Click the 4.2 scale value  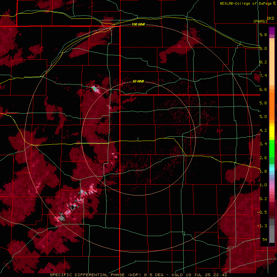coord(263,130)
